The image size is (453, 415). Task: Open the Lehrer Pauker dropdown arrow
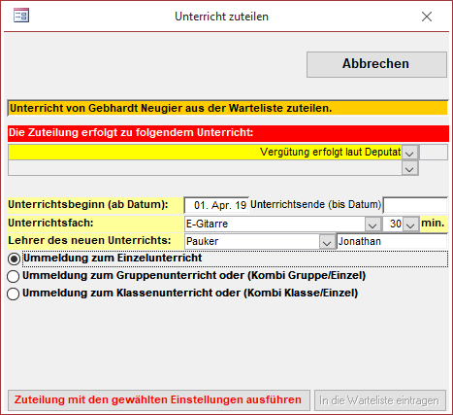(327, 242)
